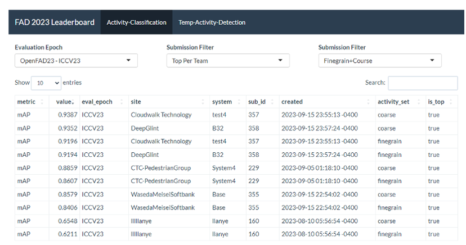Screen dimensions: 466x245
Task: Click Ilanye system in the 0.6211 row
Action: 220,234
